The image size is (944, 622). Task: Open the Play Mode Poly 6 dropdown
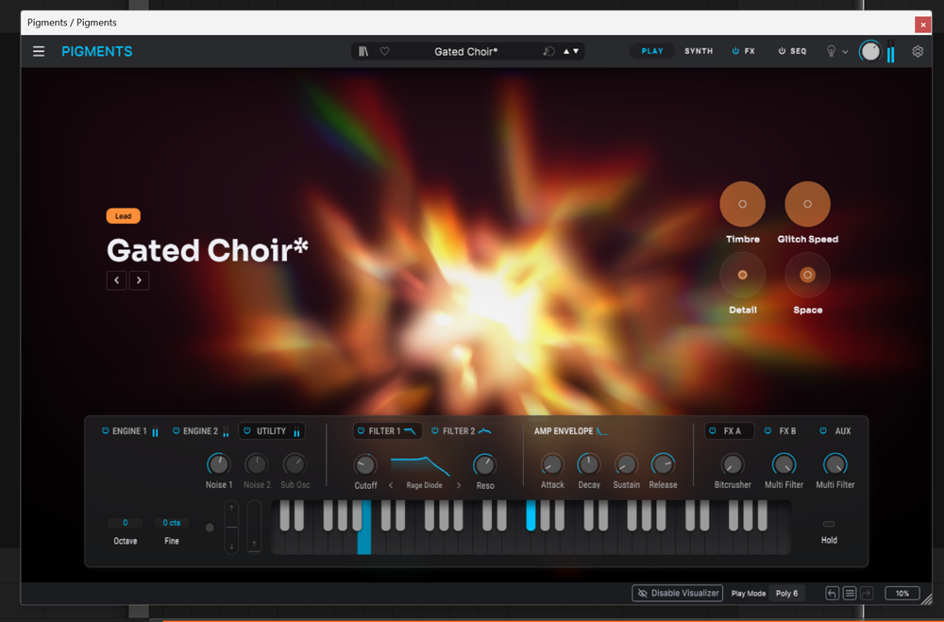point(786,594)
